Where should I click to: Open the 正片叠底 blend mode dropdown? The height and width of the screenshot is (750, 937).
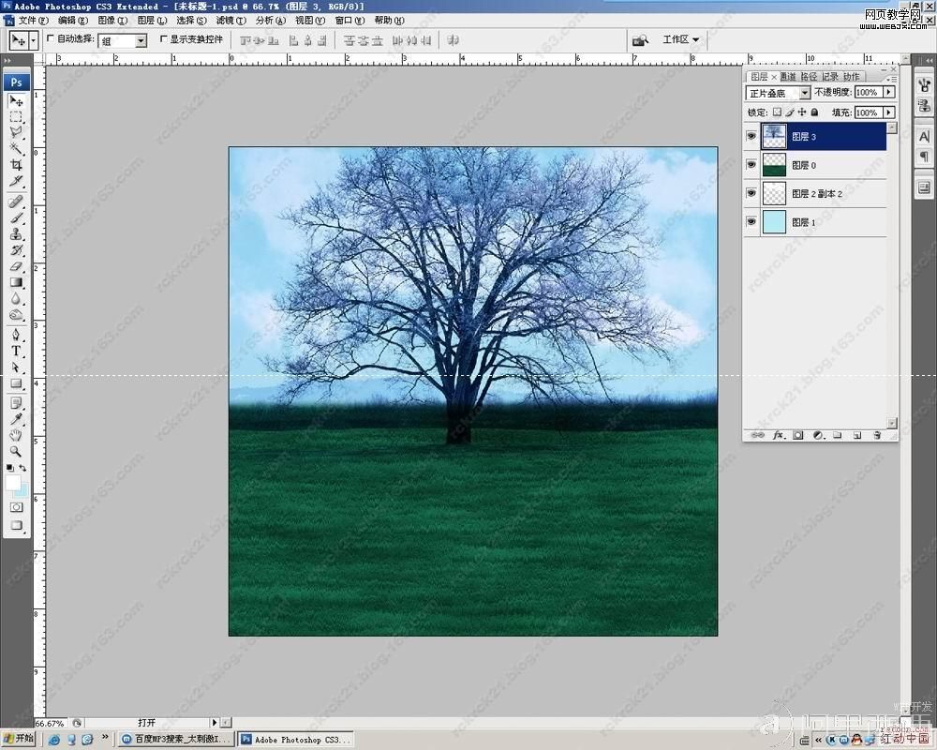pyautogui.click(x=805, y=93)
